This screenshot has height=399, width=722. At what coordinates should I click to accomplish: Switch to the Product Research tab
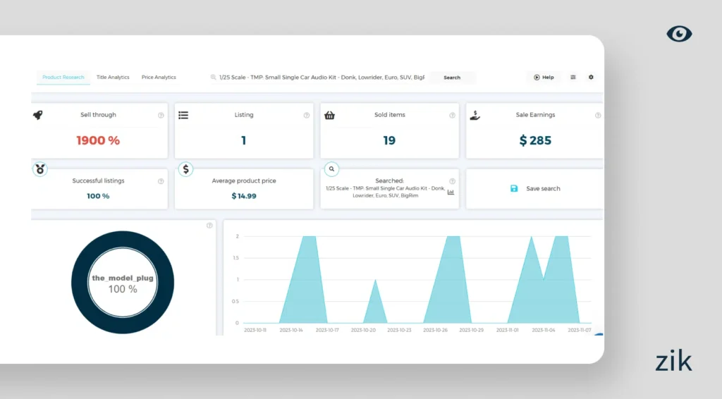[63, 78]
